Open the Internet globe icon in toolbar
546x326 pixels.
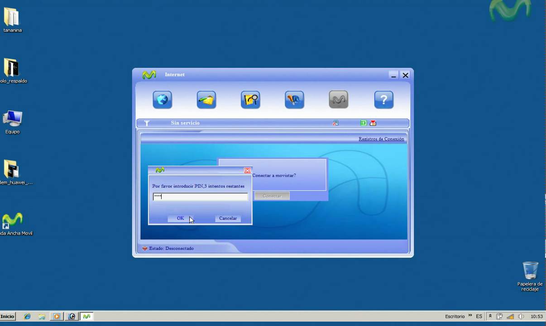coord(162,100)
